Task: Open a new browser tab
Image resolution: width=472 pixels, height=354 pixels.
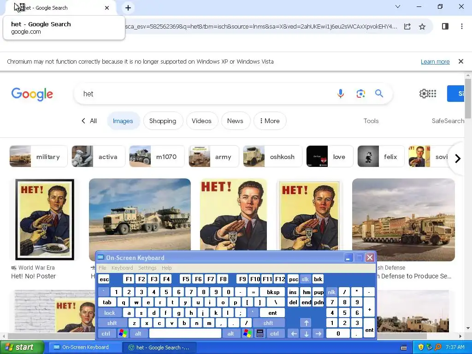Action: coord(128,8)
